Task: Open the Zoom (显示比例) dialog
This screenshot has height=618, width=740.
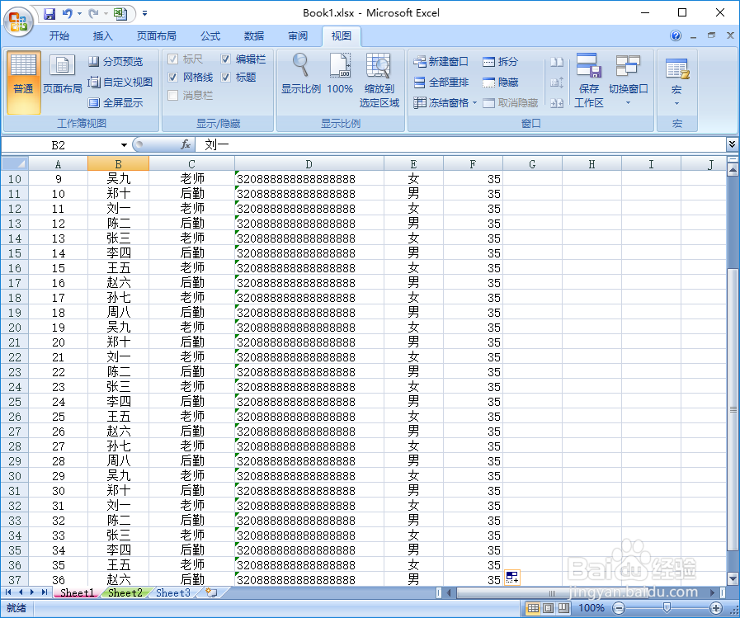Action: [x=301, y=73]
